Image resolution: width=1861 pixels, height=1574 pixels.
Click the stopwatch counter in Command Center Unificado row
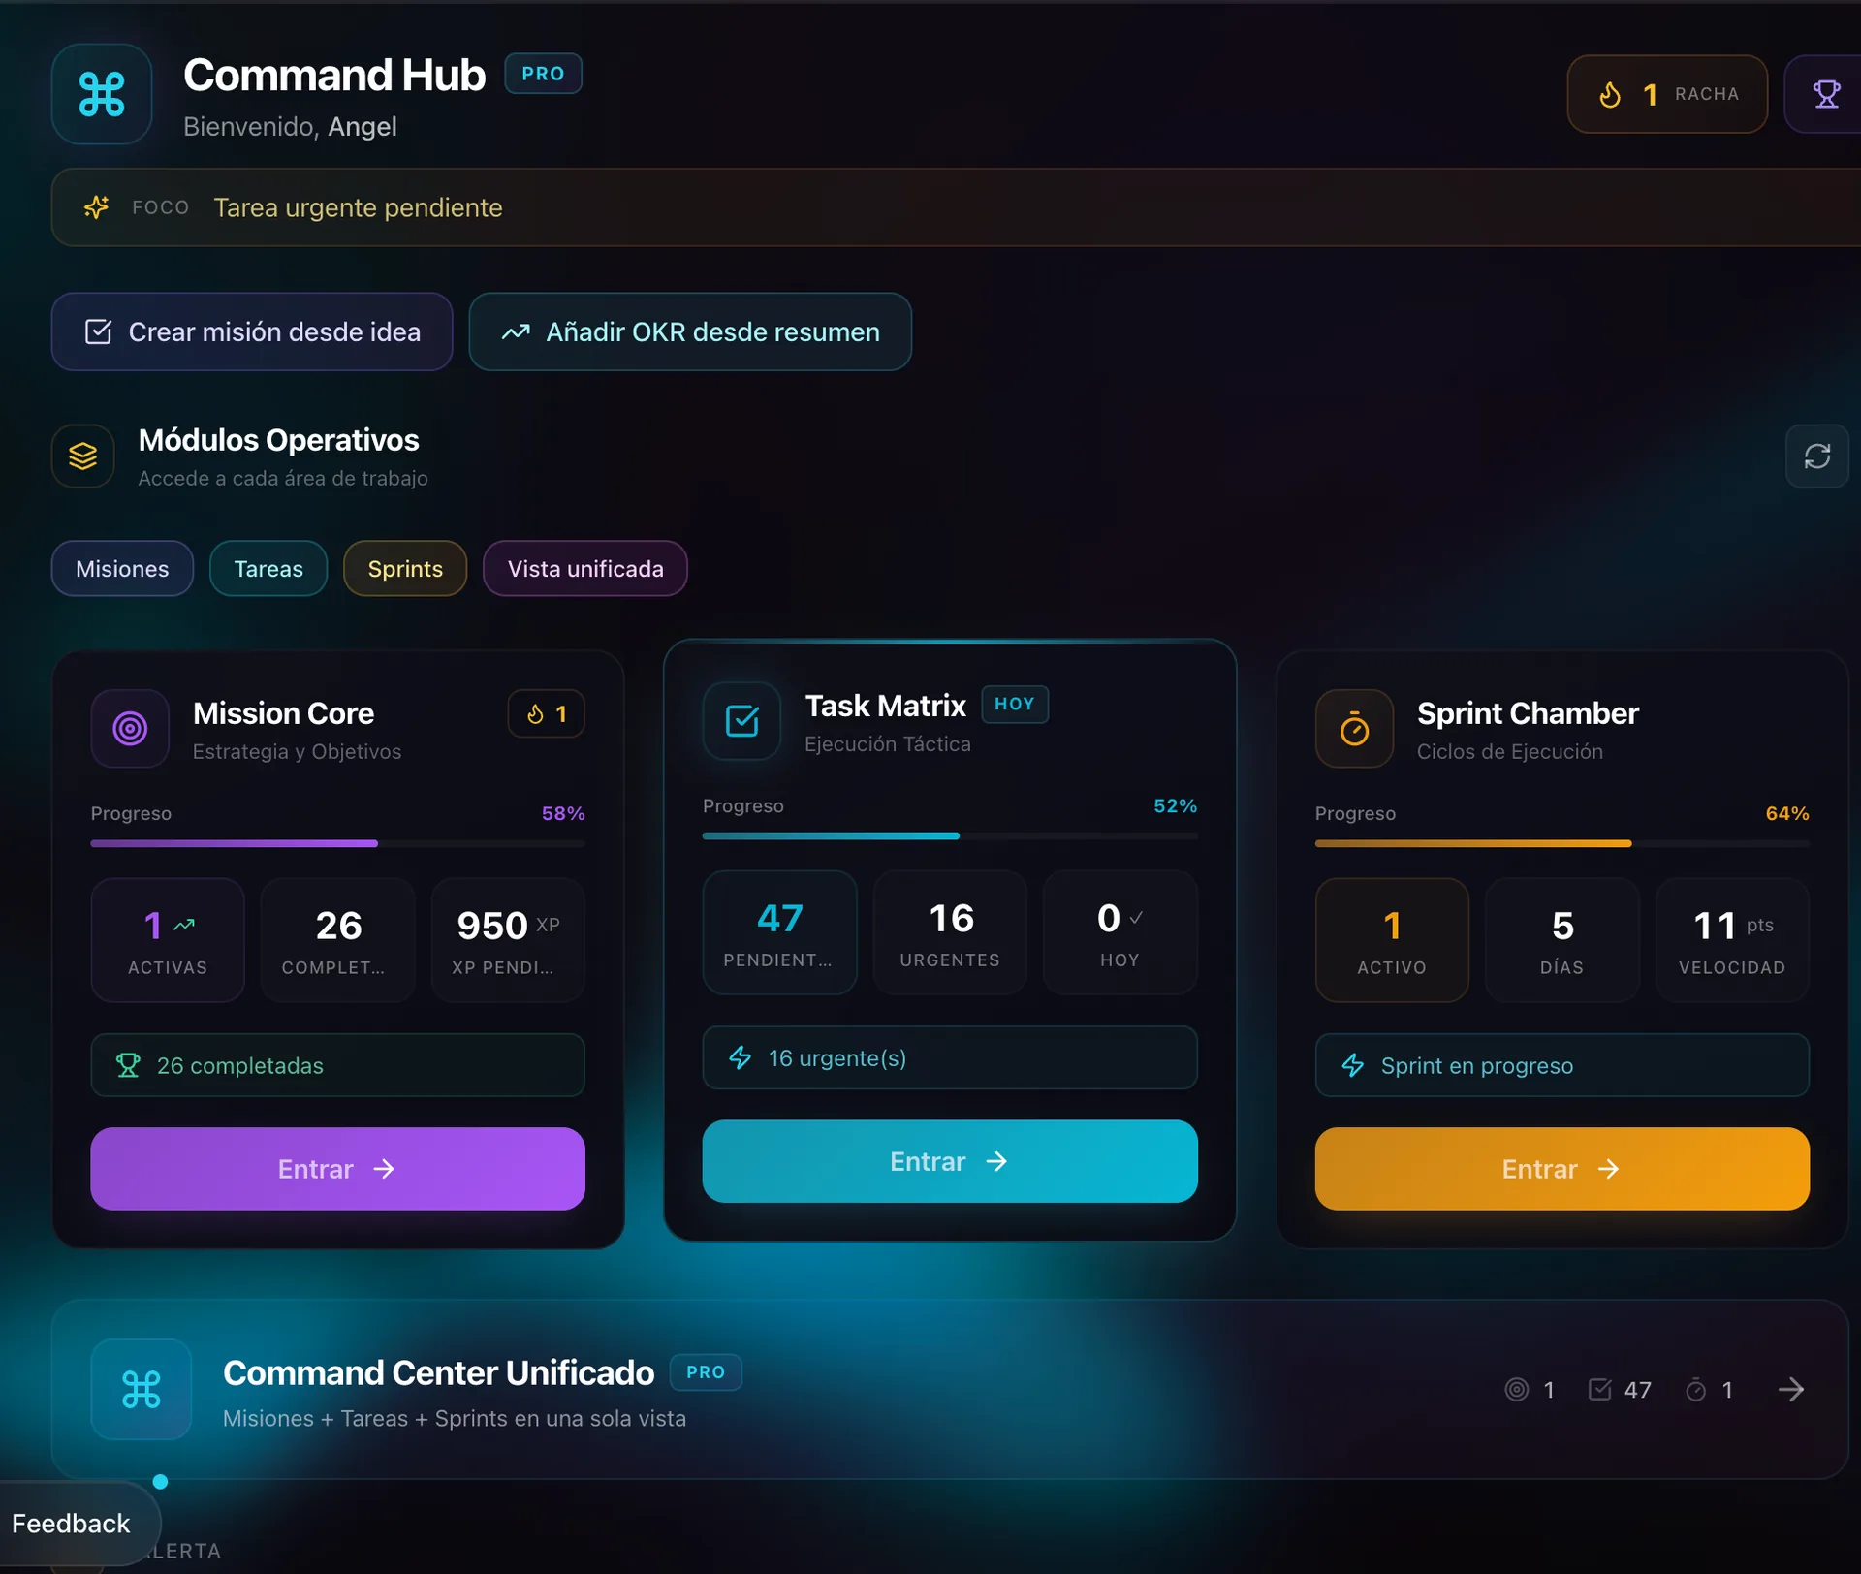1710,1389
